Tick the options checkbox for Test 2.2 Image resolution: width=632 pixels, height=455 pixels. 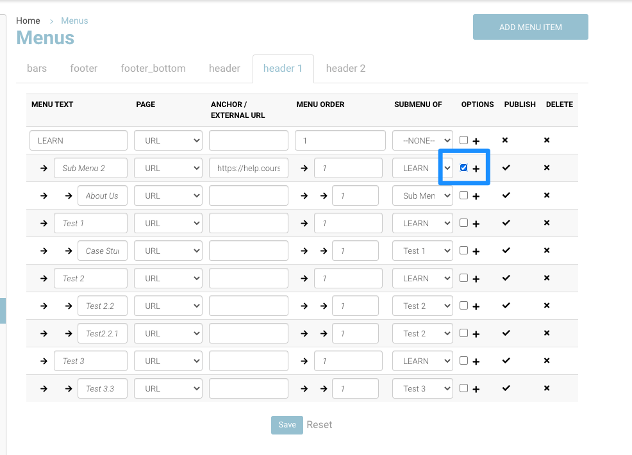(463, 306)
